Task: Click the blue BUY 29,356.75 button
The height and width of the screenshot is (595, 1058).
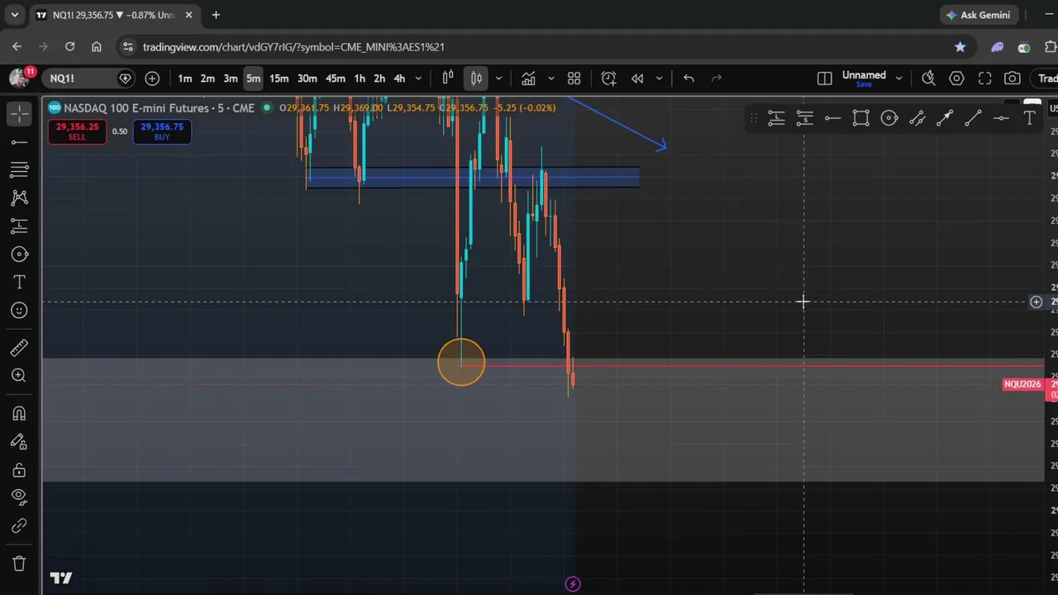Action: tap(162, 131)
